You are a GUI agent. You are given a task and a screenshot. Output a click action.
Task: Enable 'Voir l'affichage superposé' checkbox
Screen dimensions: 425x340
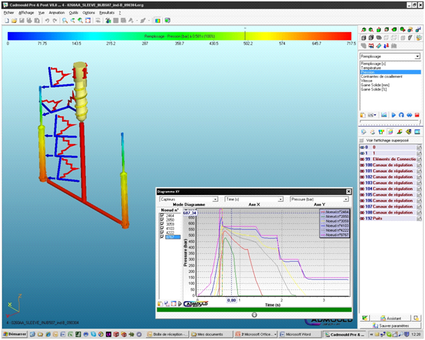pos(361,140)
